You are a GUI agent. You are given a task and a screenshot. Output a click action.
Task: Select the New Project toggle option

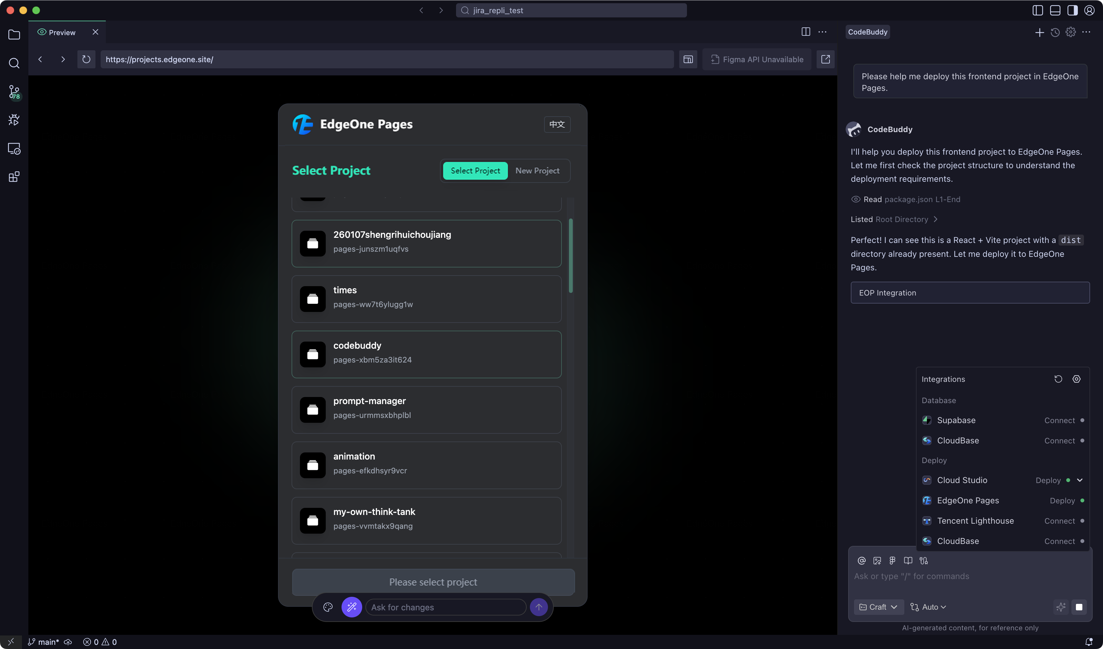tap(537, 171)
